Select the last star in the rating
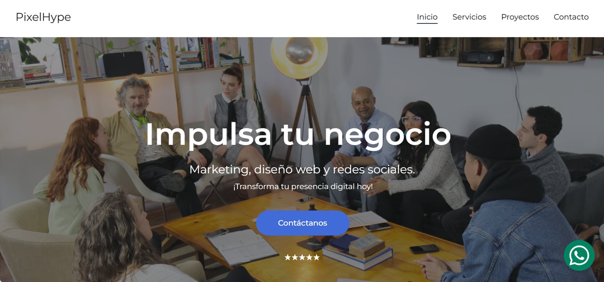This screenshot has width=604, height=282. 316,257
